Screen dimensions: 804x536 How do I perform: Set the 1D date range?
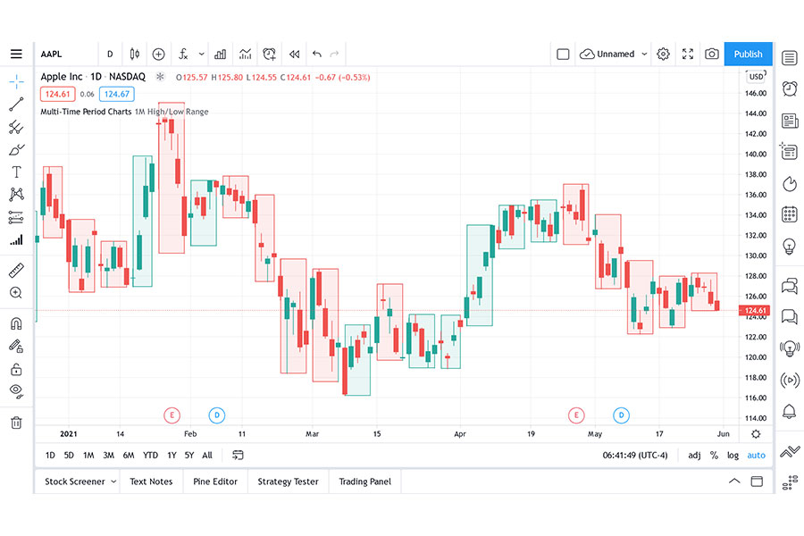(x=50, y=455)
